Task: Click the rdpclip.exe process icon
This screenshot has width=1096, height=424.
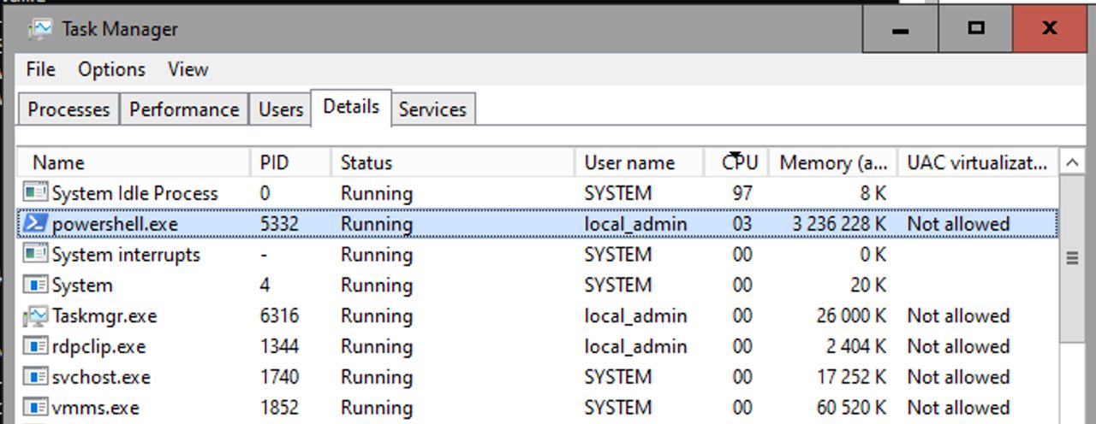Action: 34,347
